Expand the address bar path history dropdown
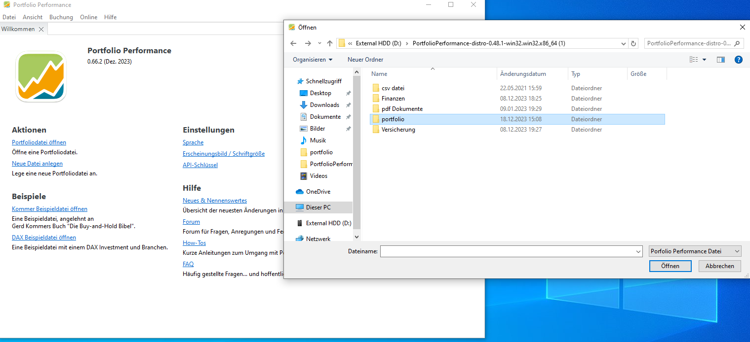 [x=624, y=43]
